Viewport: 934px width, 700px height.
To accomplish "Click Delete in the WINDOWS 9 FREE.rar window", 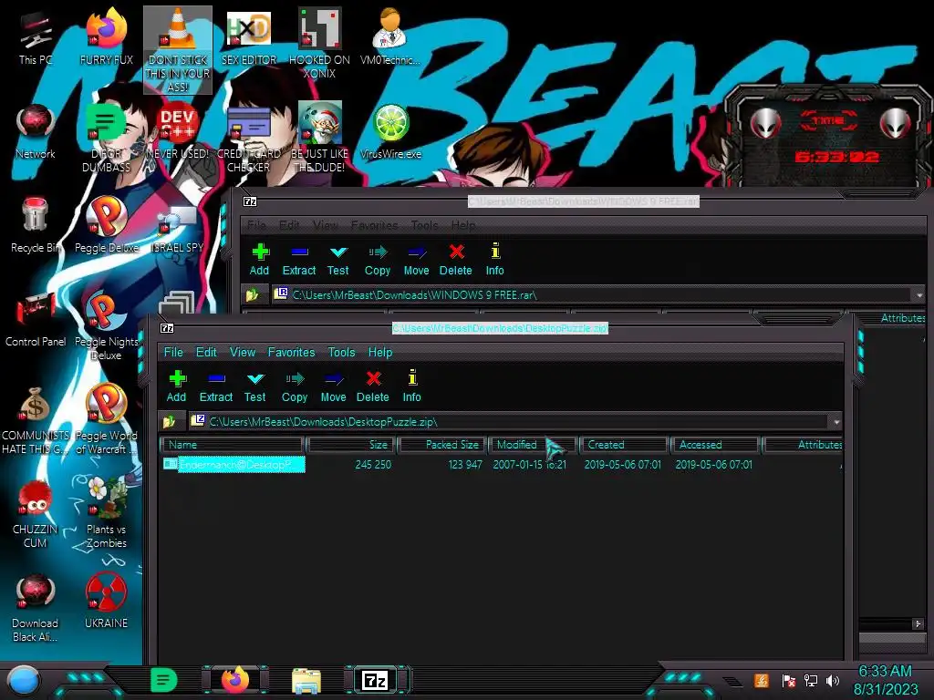I will [x=456, y=260].
